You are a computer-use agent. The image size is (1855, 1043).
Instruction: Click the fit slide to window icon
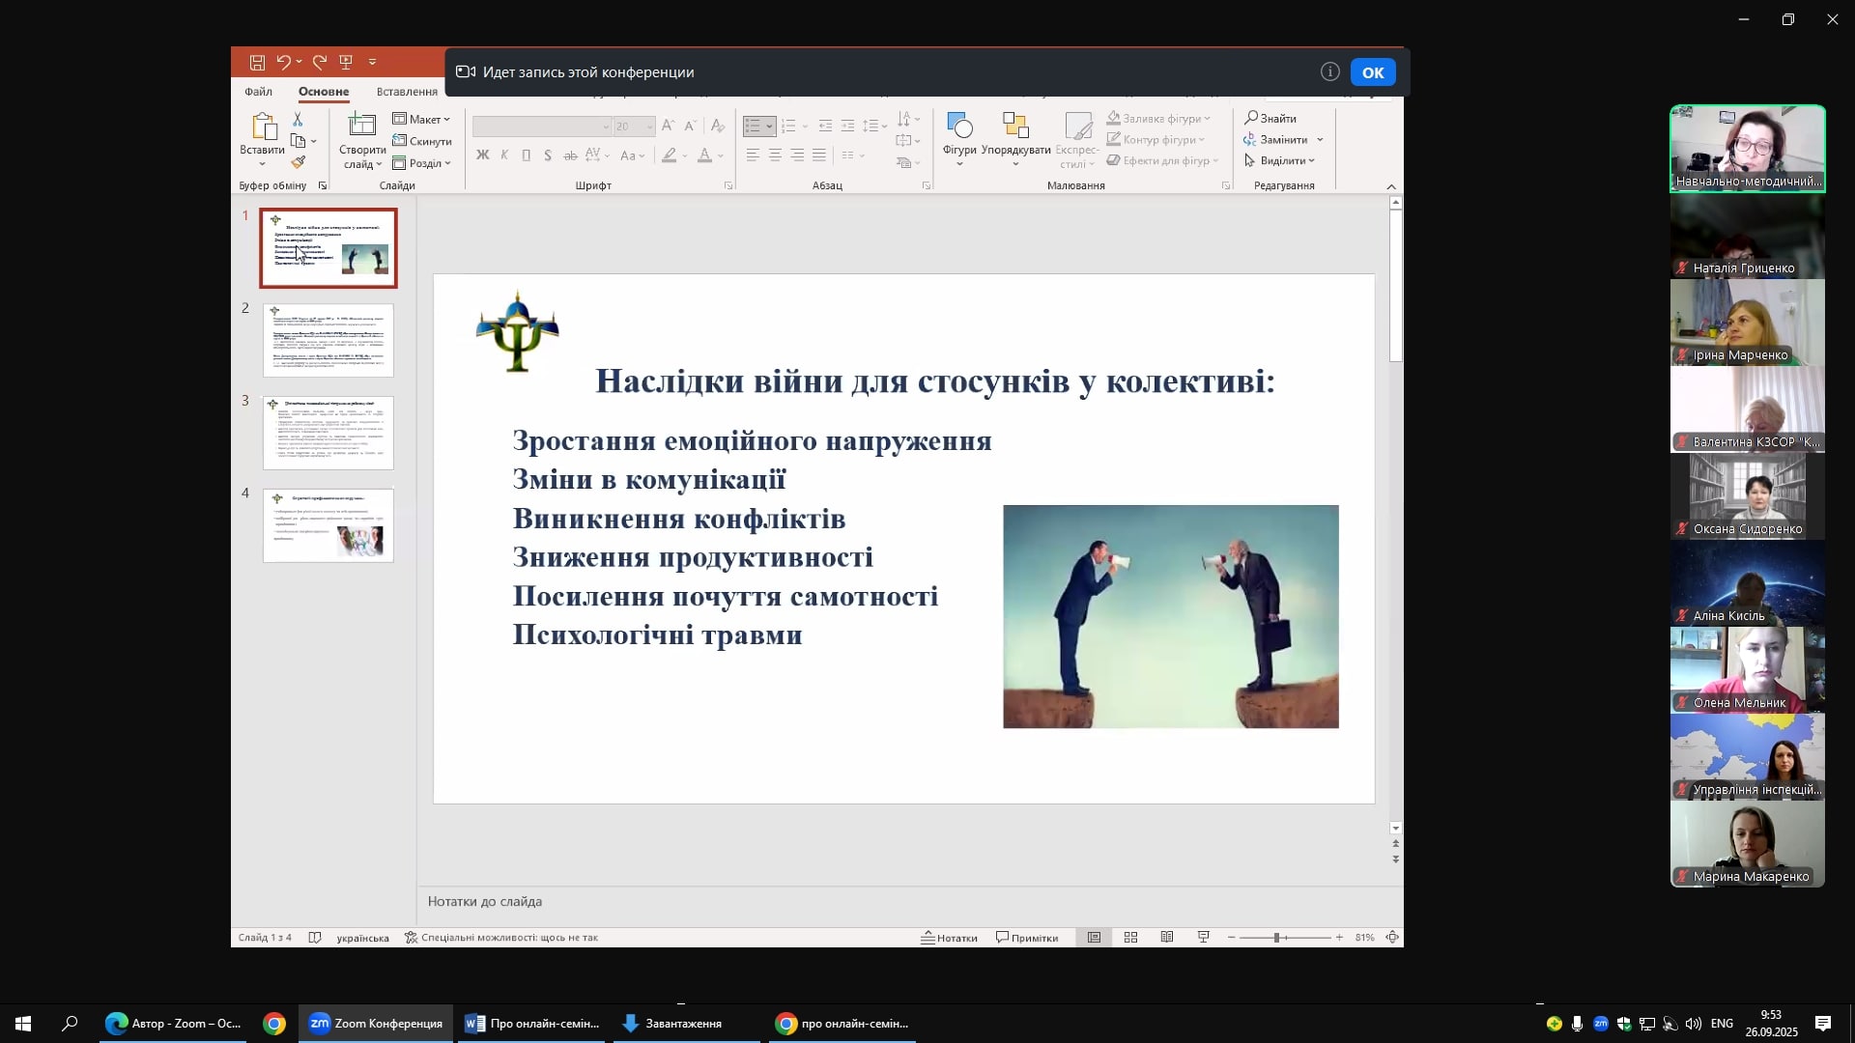1392,938
